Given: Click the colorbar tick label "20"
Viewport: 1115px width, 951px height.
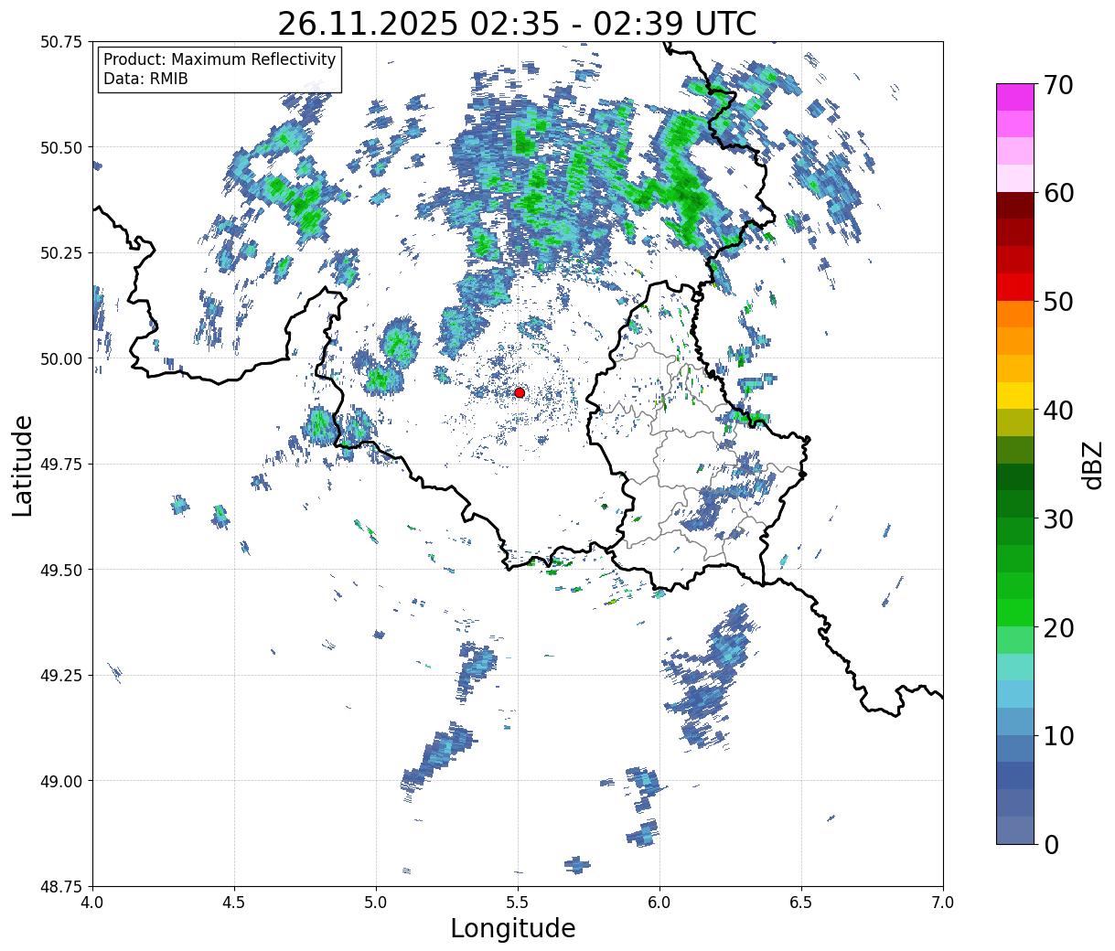Looking at the screenshot, I should pyautogui.click(x=1058, y=627).
